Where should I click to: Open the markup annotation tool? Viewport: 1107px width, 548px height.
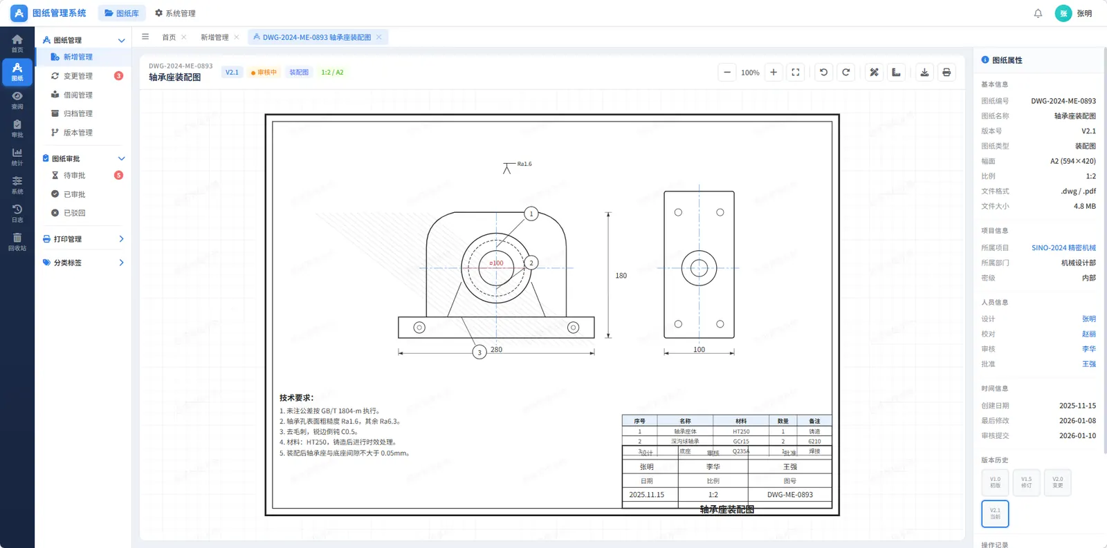(x=874, y=73)
